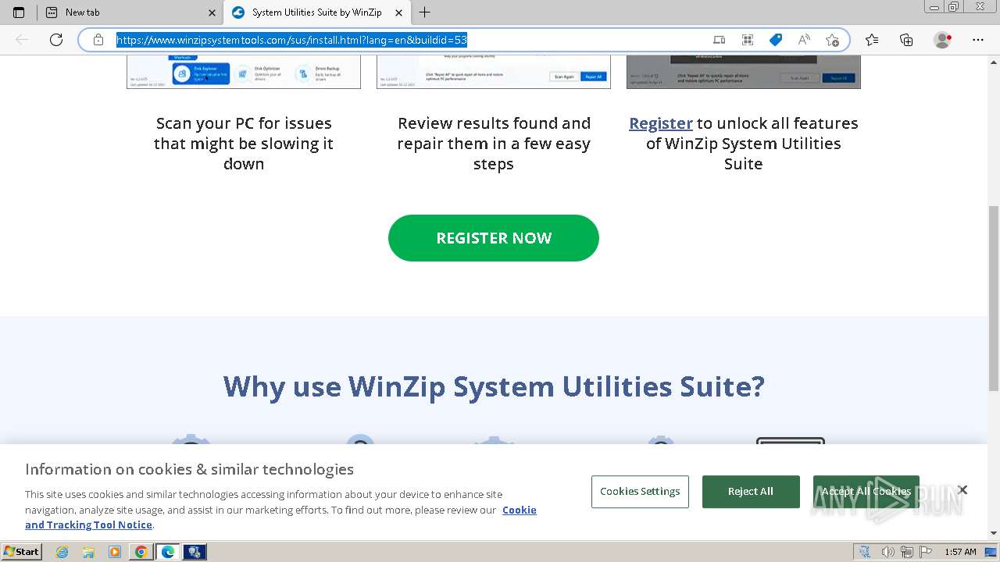The width and height of the screenshot is (1000, 562).
Task: Click the heading Why use WinZip System Utilities Suite?
Action: tap(494, 386)
